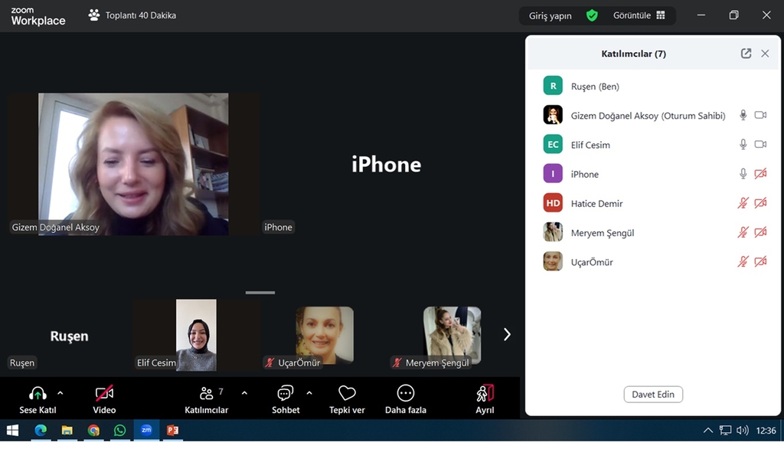This screenshot has height=459, width=784.
Task: Click the Tepki ver heart icon
Action: point(347,394)
